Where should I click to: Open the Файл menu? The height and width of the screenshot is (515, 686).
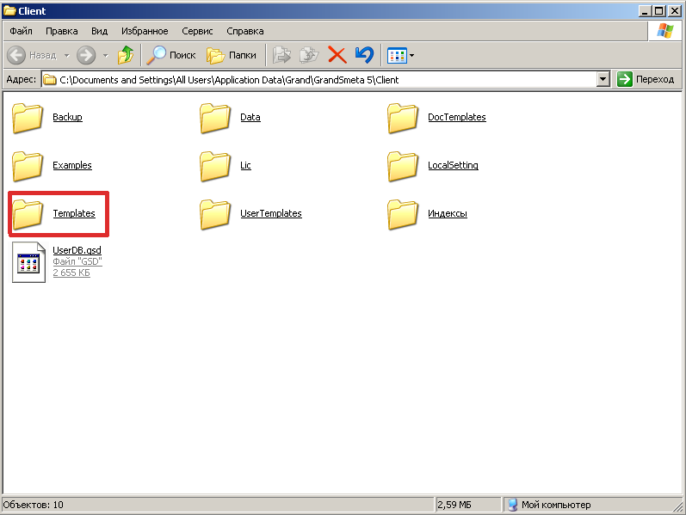[21, 31]
